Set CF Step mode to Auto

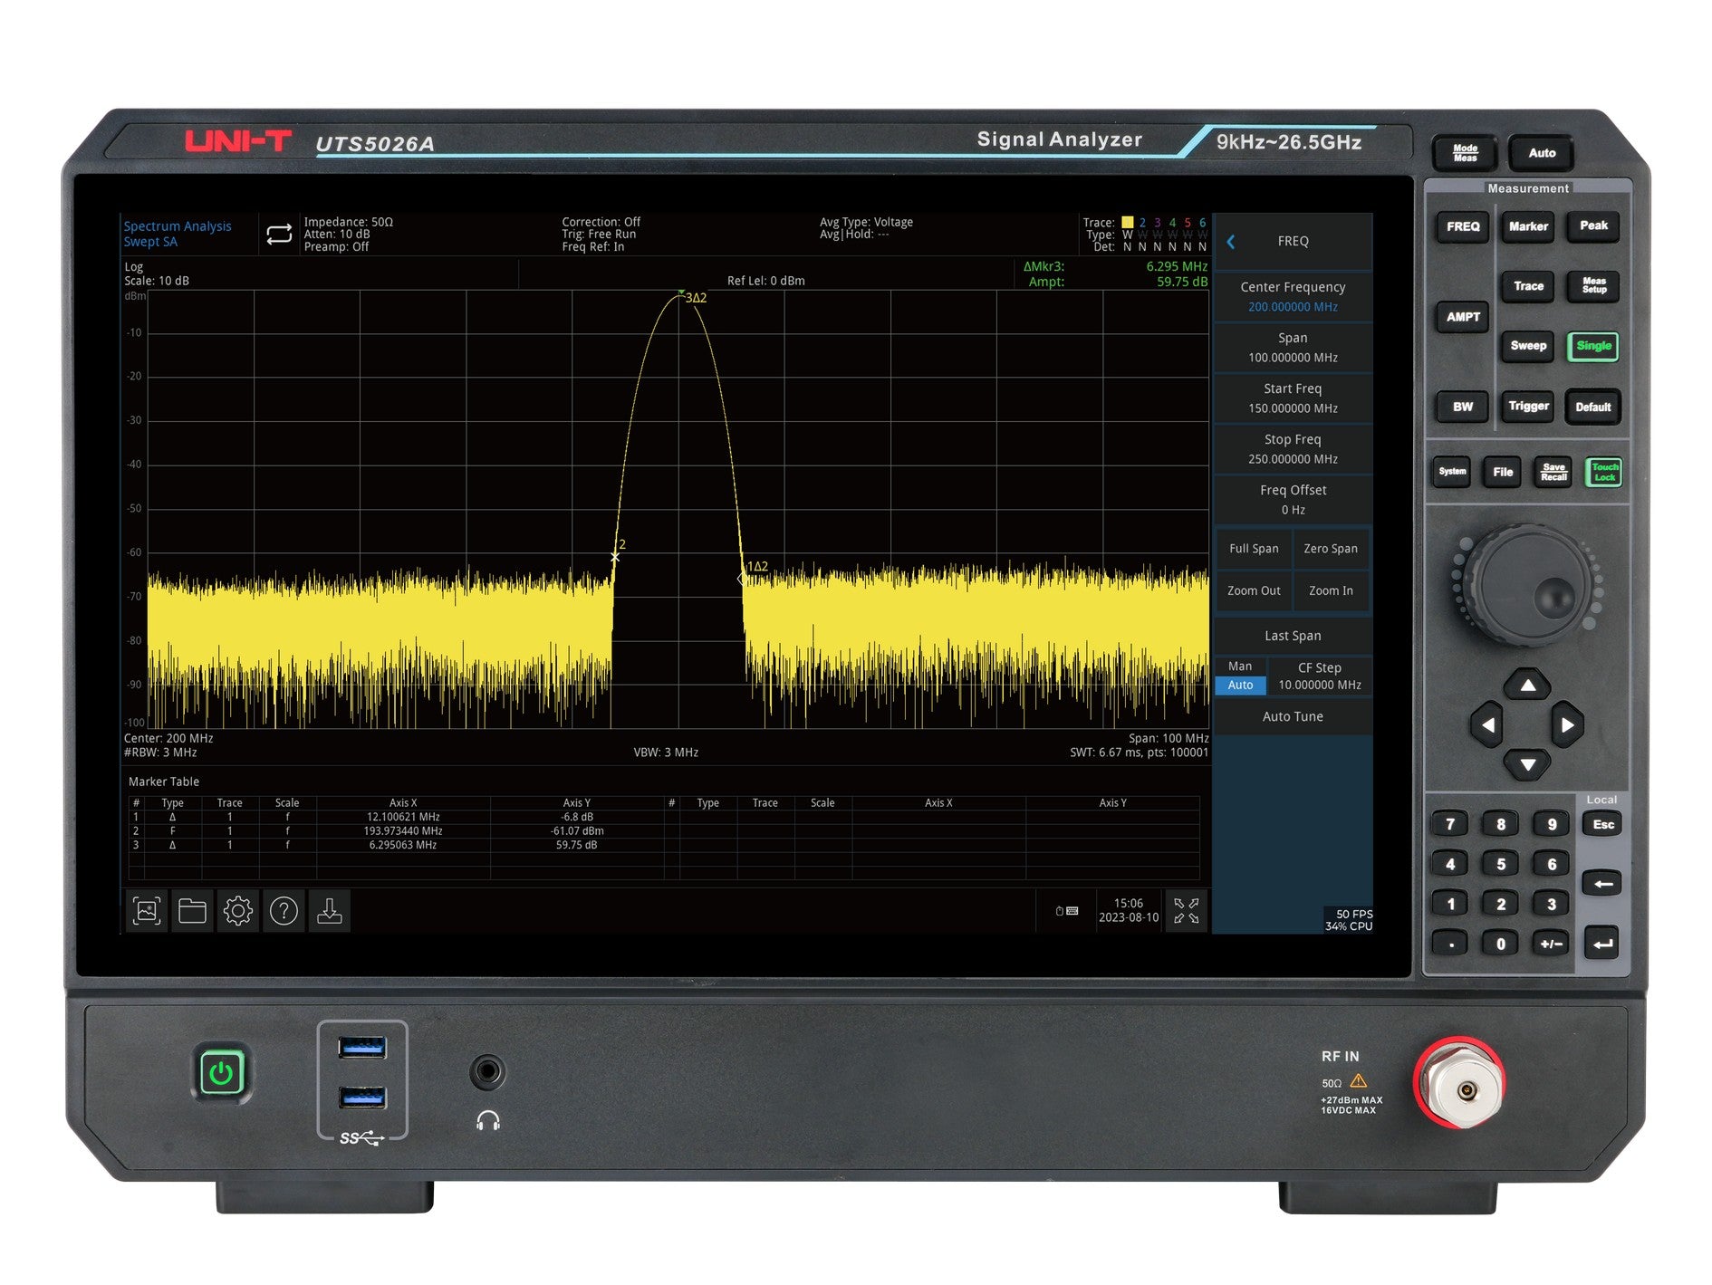tap(1240, 686)
